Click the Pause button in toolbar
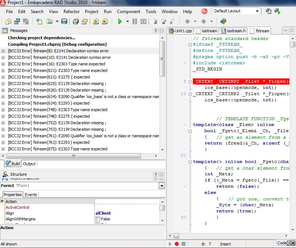The width and height of the screenshot is (296, 248). [x=135, y=22]
